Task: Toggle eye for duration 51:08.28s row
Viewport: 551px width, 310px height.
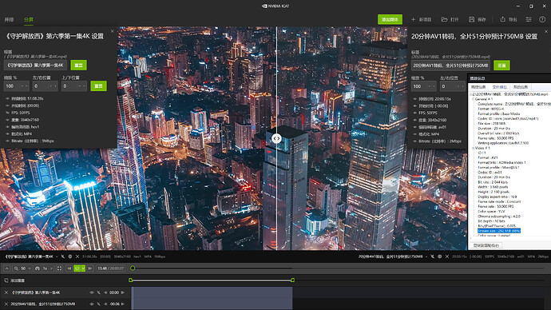Action: coord(7,99)
